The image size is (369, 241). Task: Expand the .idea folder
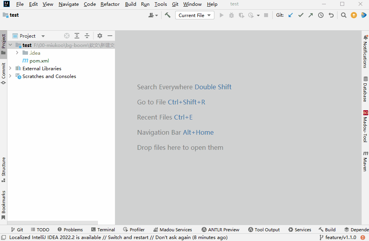pos(17,53)
